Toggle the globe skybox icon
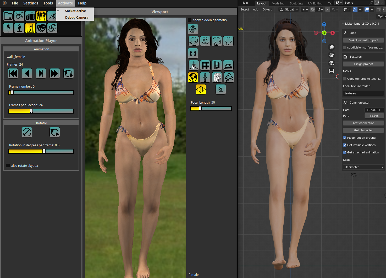This screenshot has height=278, width=386. [193, 77]
